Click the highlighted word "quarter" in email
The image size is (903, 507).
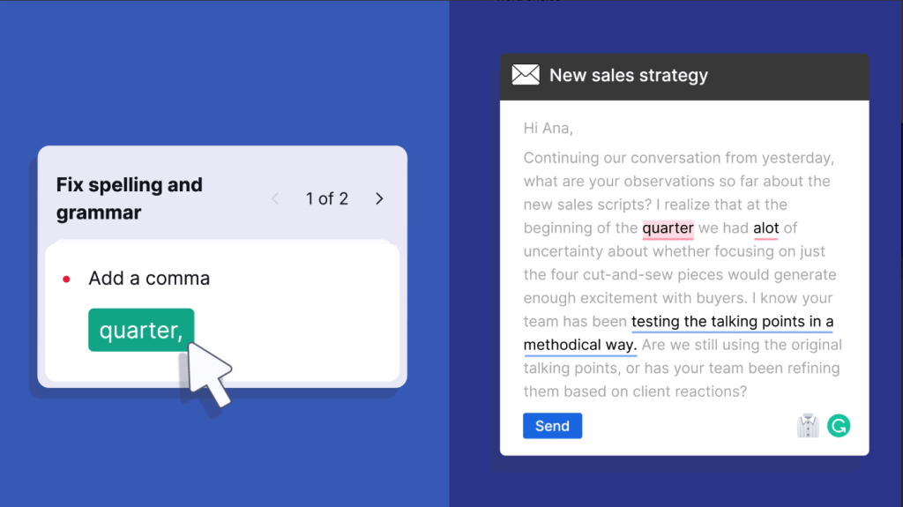(668, 228)
